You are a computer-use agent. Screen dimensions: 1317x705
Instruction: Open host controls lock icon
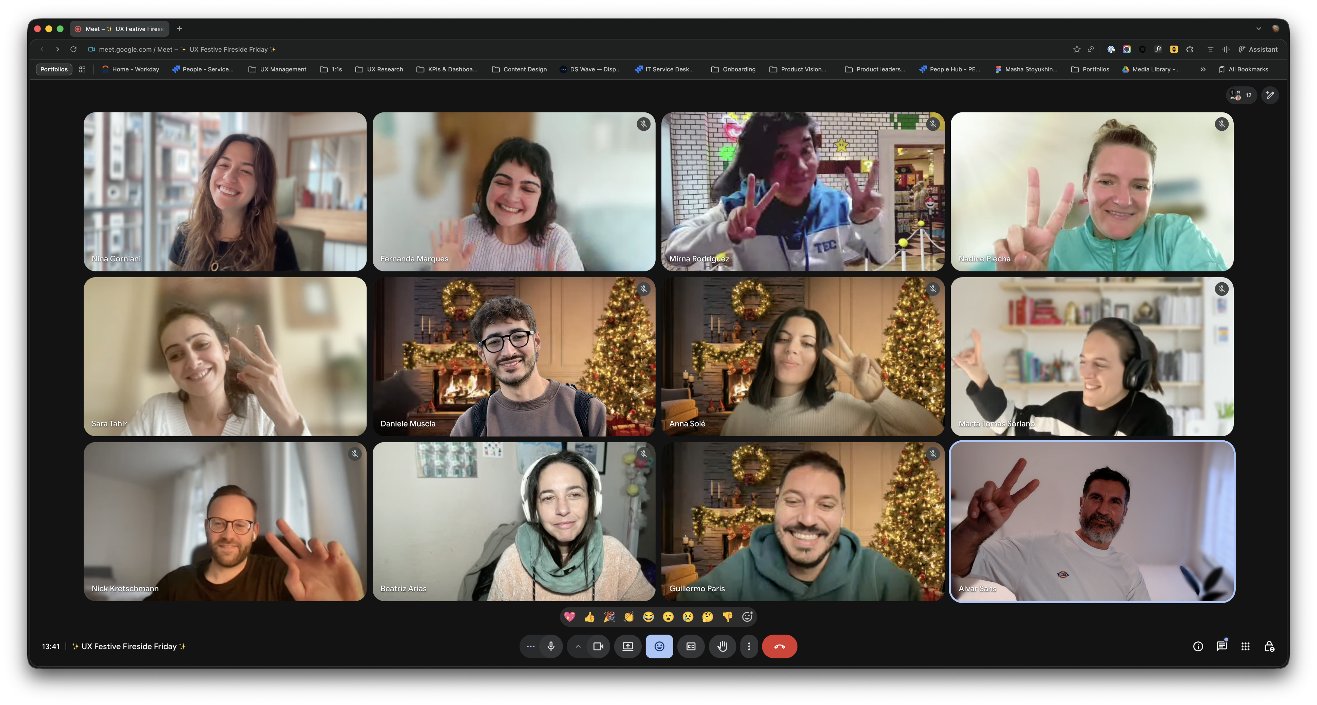point(1269,646)
